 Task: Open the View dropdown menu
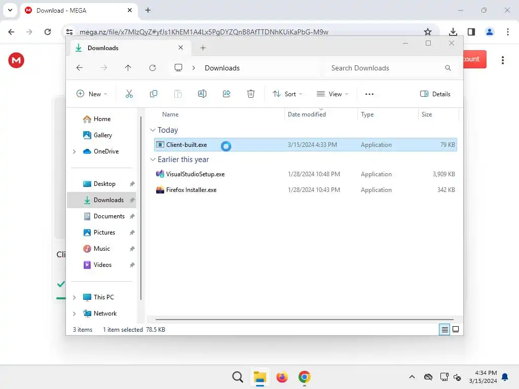click(332, 94)
